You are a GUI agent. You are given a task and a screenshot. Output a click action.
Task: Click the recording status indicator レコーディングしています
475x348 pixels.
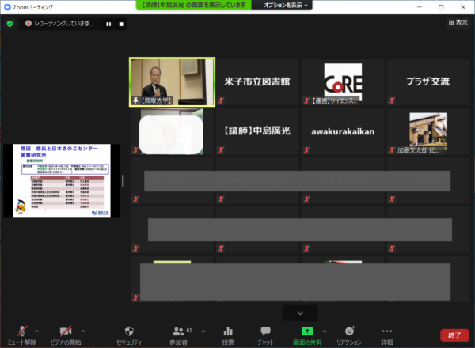pos(60,23)
